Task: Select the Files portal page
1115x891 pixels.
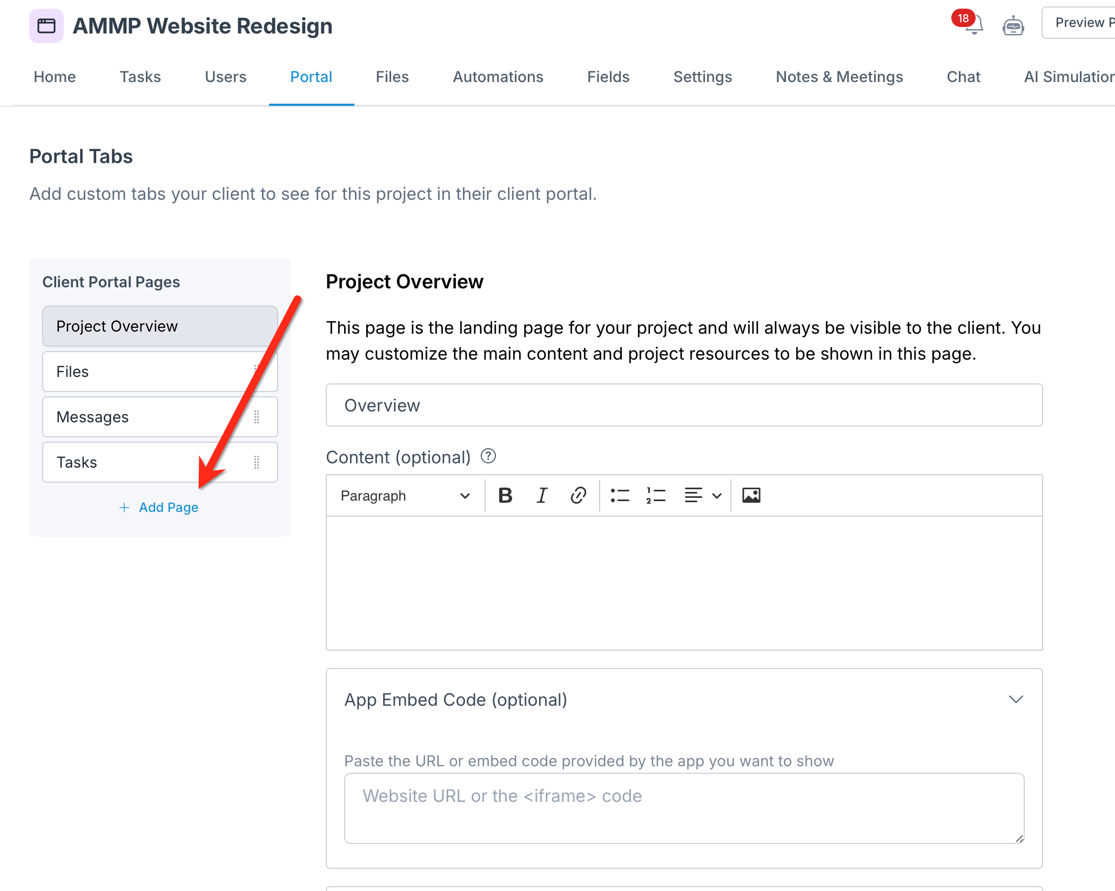Action: click(x=146, y=372)
